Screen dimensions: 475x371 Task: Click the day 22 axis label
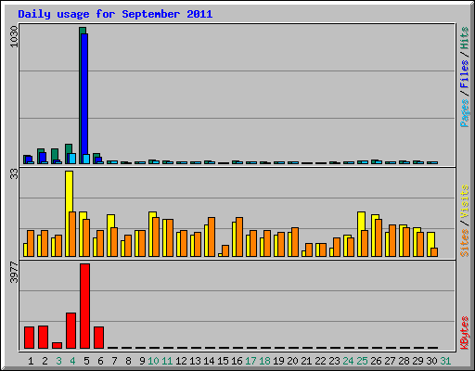click(x=320, y=361)
